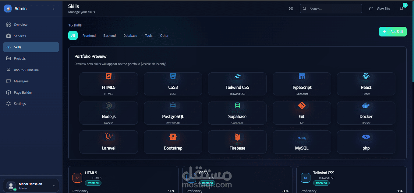Click the Supabase green icon
414x193 pixels.
(238, 105)
